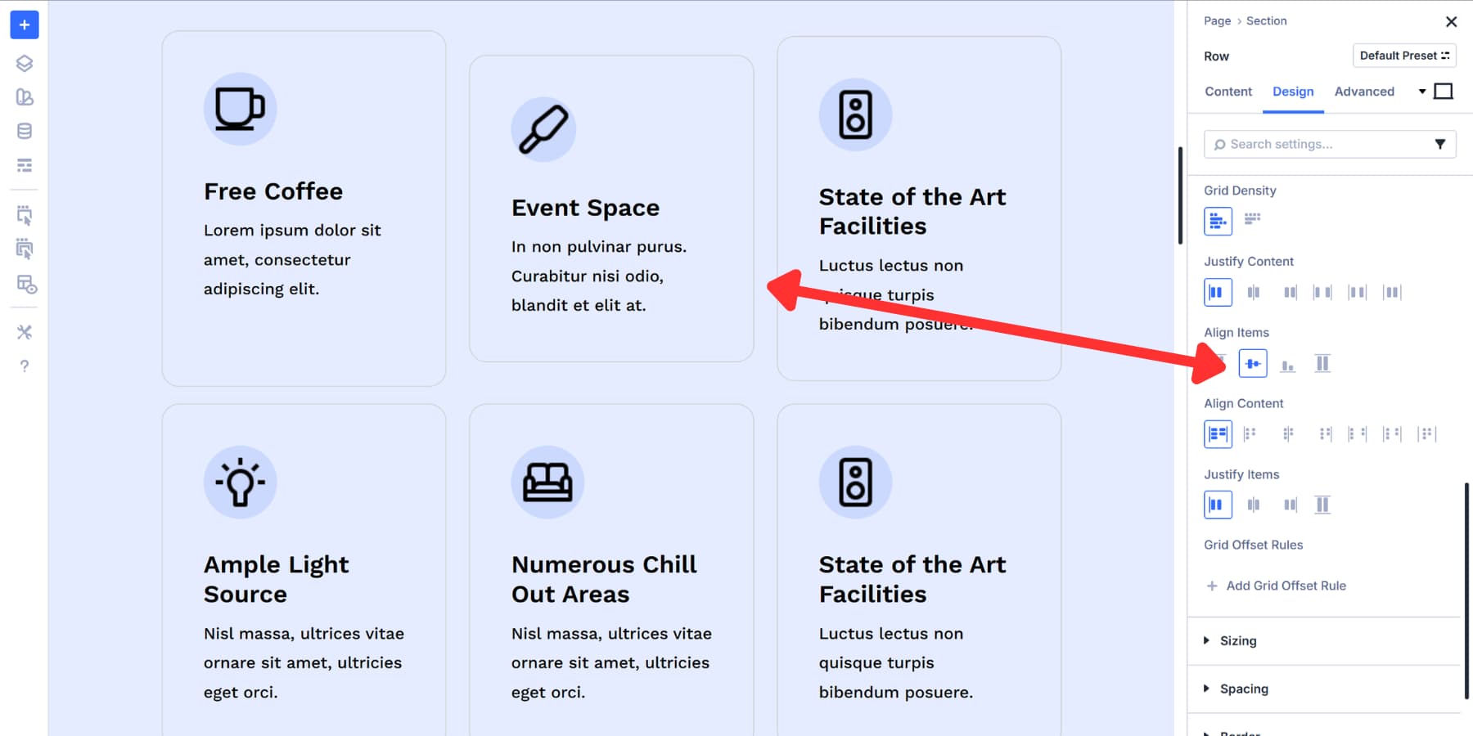The width and height of the screenshot is (1473, 736).
Task: Switch to the Content tab
Action: click(1227, 92)
